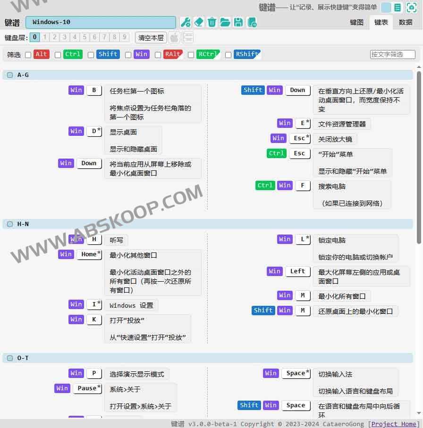Screen dimensions: 423x428
Task: Click the screenshot camera icon in the header
Action: pos(410,8)
